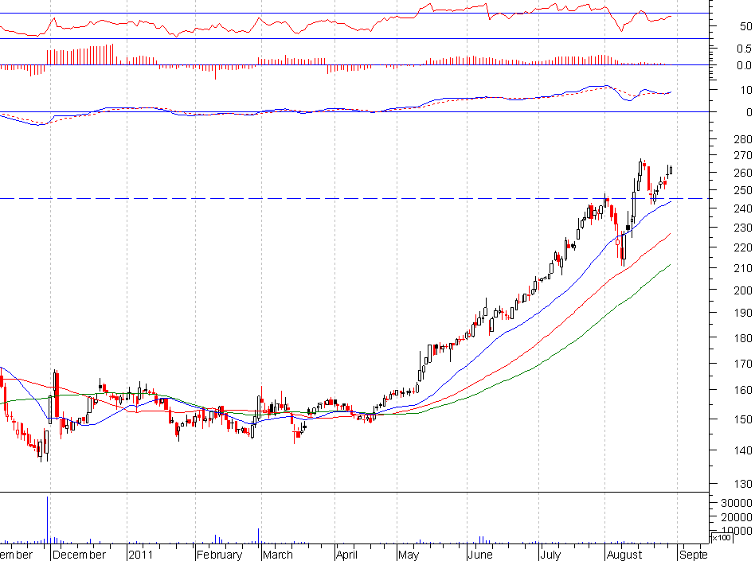755x561 pixels.
Task: Click the "December" label on the time axis
Action: pos(79,555)
